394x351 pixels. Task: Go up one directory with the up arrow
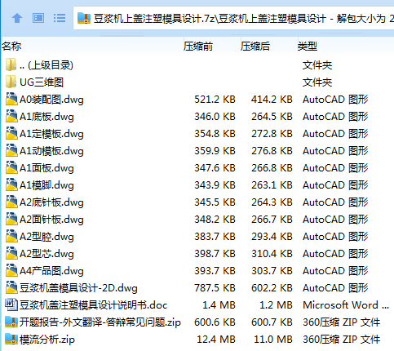point(17,18)
